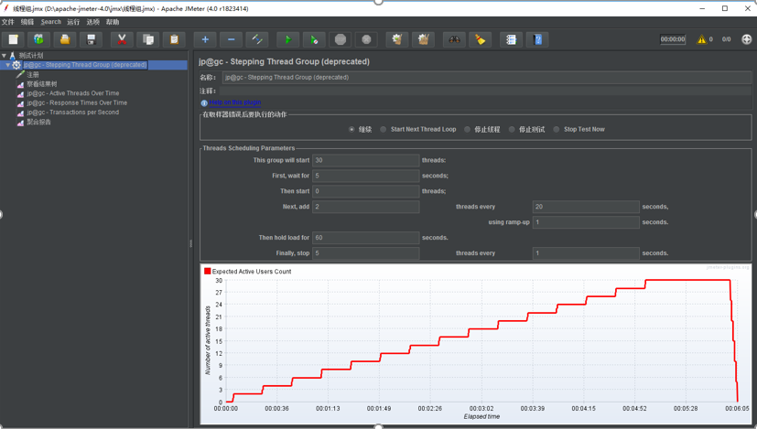The image size is (757, 429).
Task: Collapse the Stepping Thread Group tree node
Action: tap(7, 65)
